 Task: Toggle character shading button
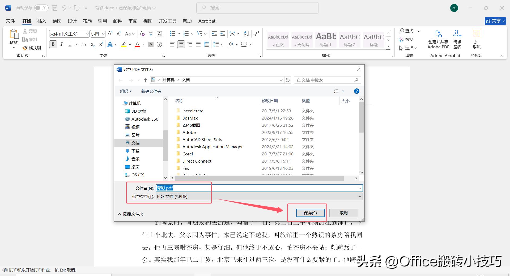151,44
